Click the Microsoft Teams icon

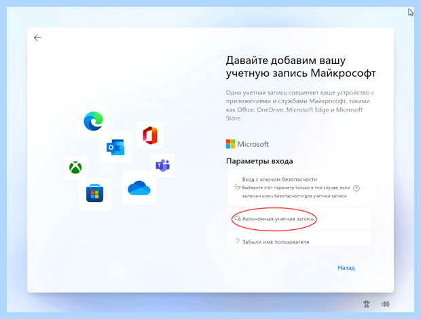pyautogui.click(x=162, y=165)
